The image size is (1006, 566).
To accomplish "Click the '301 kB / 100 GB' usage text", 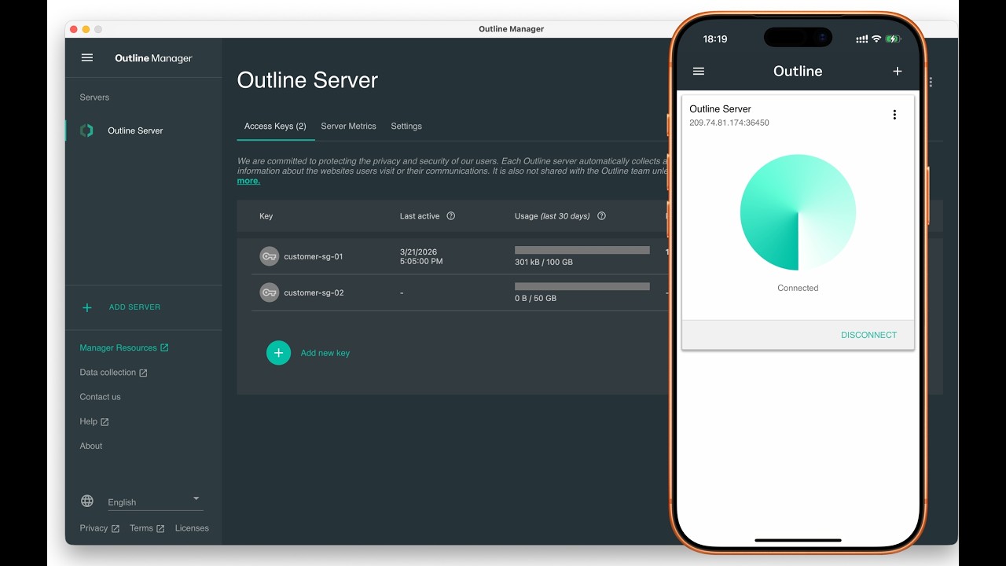I will click(x=544, y=262).
